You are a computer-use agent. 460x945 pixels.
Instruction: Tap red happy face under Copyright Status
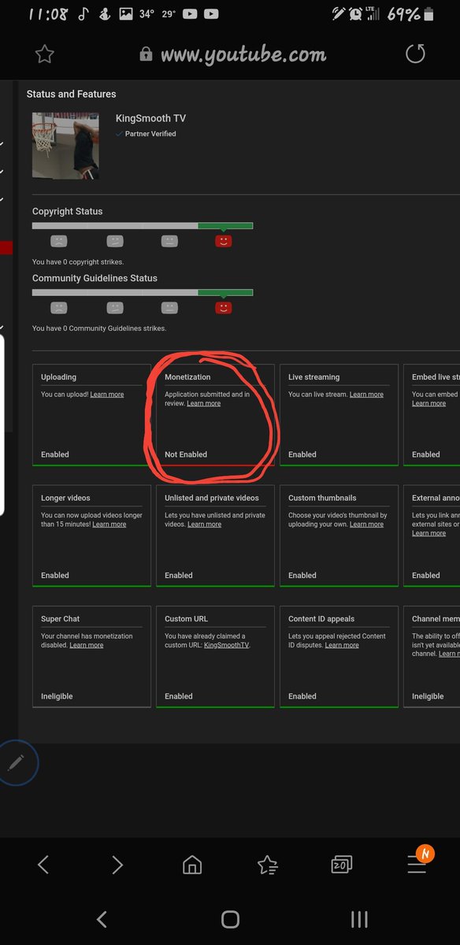click(224, 241)
